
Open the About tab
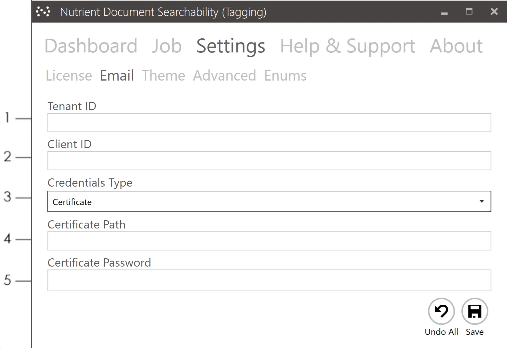(455, 46)
